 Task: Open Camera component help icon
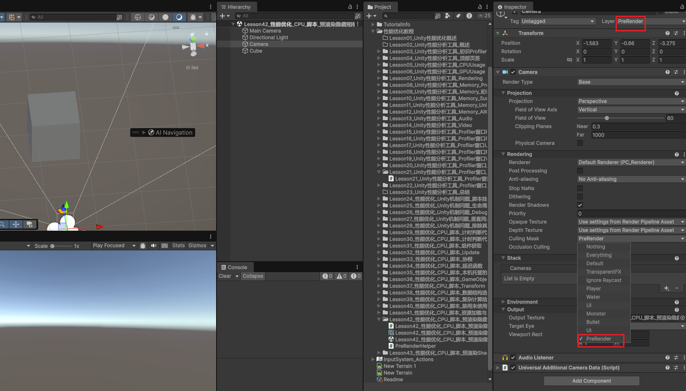click(x=667, y=72)
